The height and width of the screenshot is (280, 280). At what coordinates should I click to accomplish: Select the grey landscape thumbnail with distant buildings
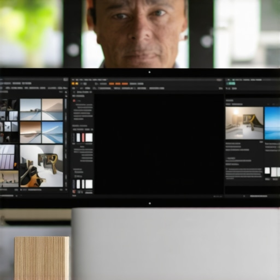tap(31, 109)
